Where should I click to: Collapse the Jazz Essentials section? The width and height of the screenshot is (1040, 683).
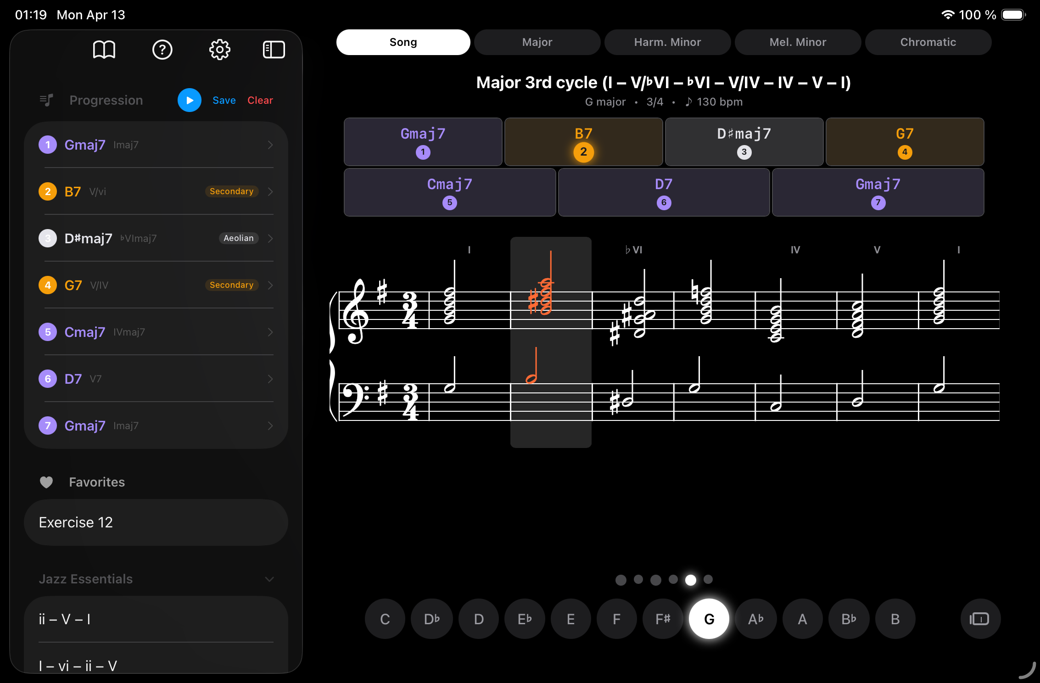coord(269,579)
